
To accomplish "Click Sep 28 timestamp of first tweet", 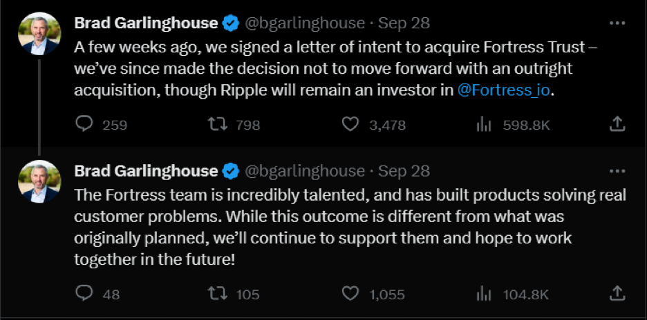I will (404, 23).
